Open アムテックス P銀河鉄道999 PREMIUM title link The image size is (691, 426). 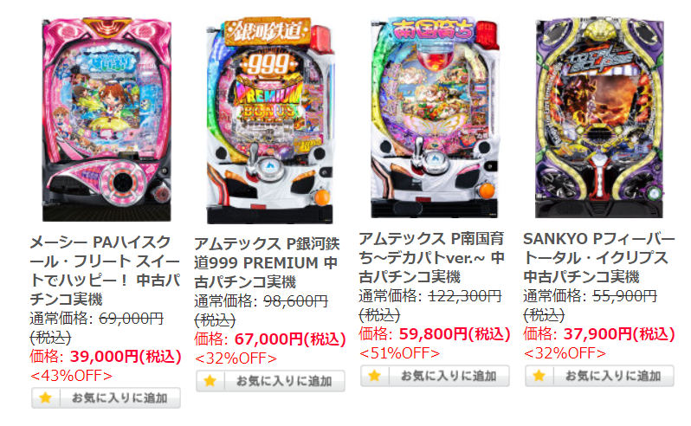tap(267, 263)
